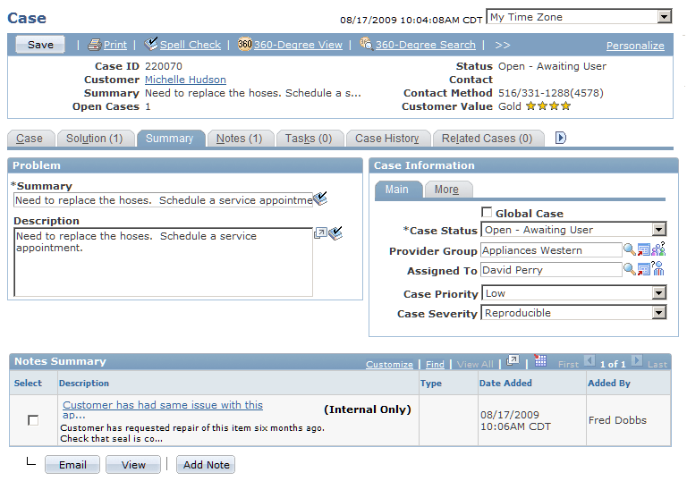Screen dimensions: 687x481
Task: Click the Spell Check checkmark icon in toolbar
Action: 150,44
